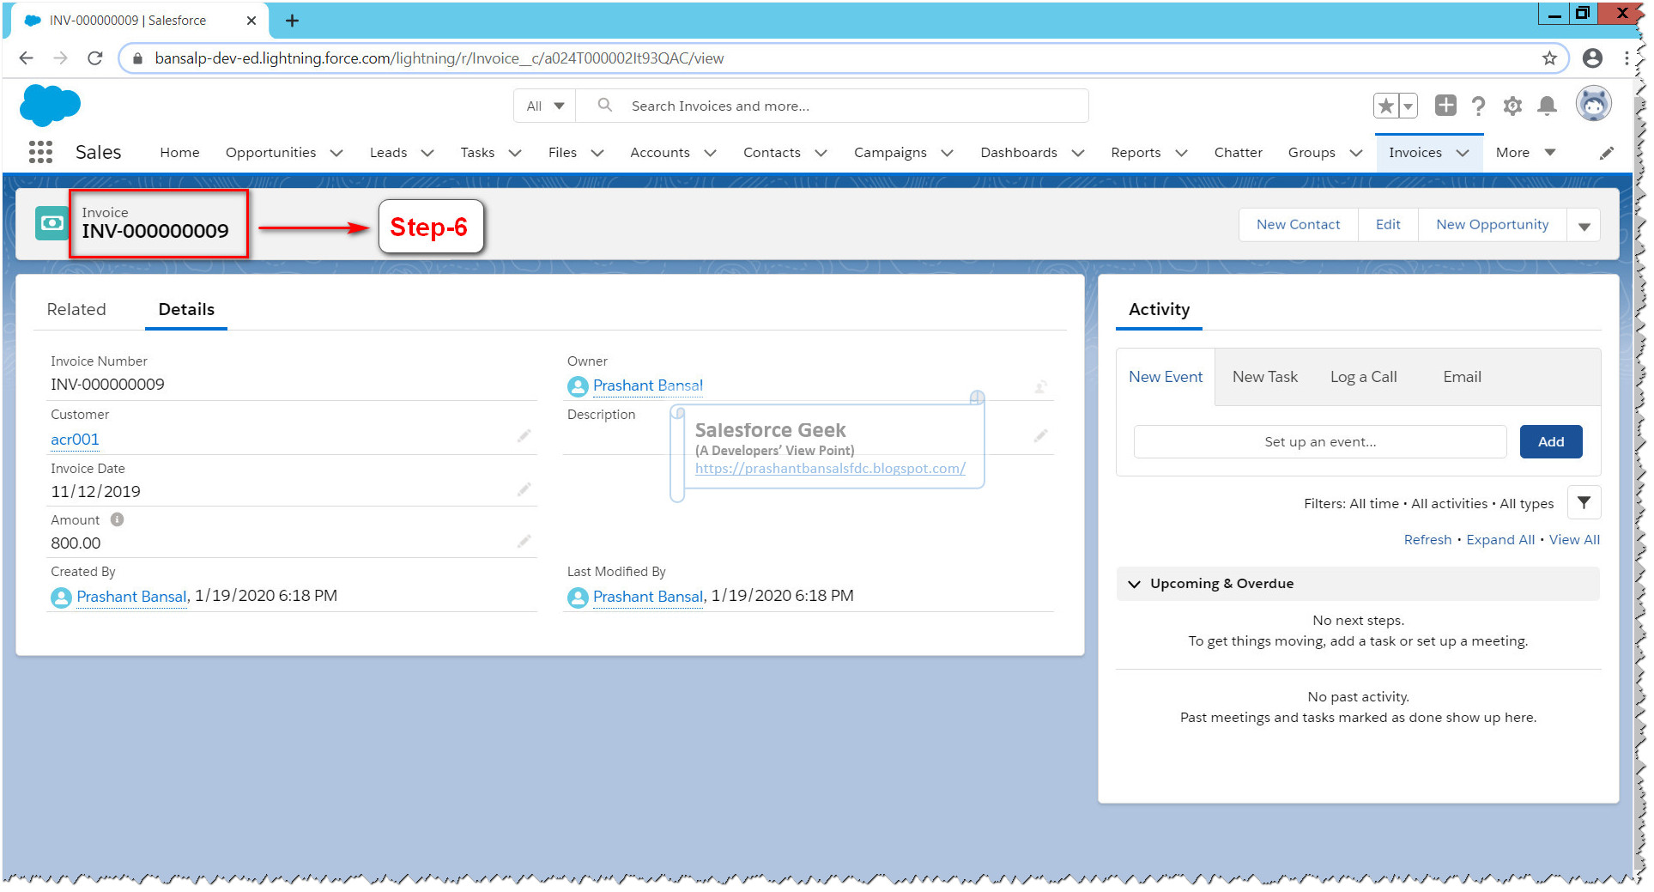This screenshot has height=892, width=1654.
Task: Click the edit pencil beside Amount
Action: (524, 541)
